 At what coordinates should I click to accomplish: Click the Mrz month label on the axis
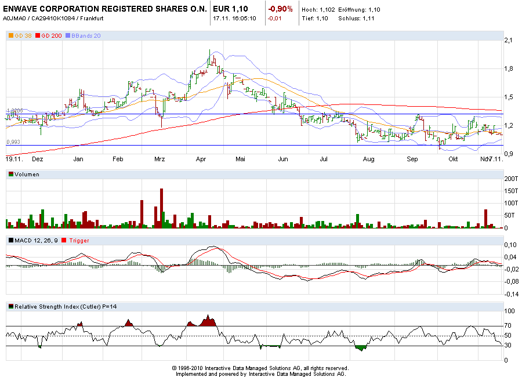point(159,159)
